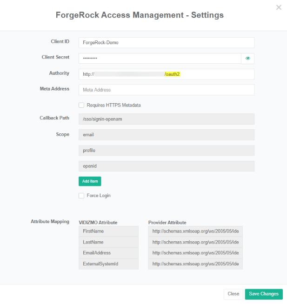Toggle the Force Login checkbox
This screenshot has height=304, width=287.
[x=81, y=196]
